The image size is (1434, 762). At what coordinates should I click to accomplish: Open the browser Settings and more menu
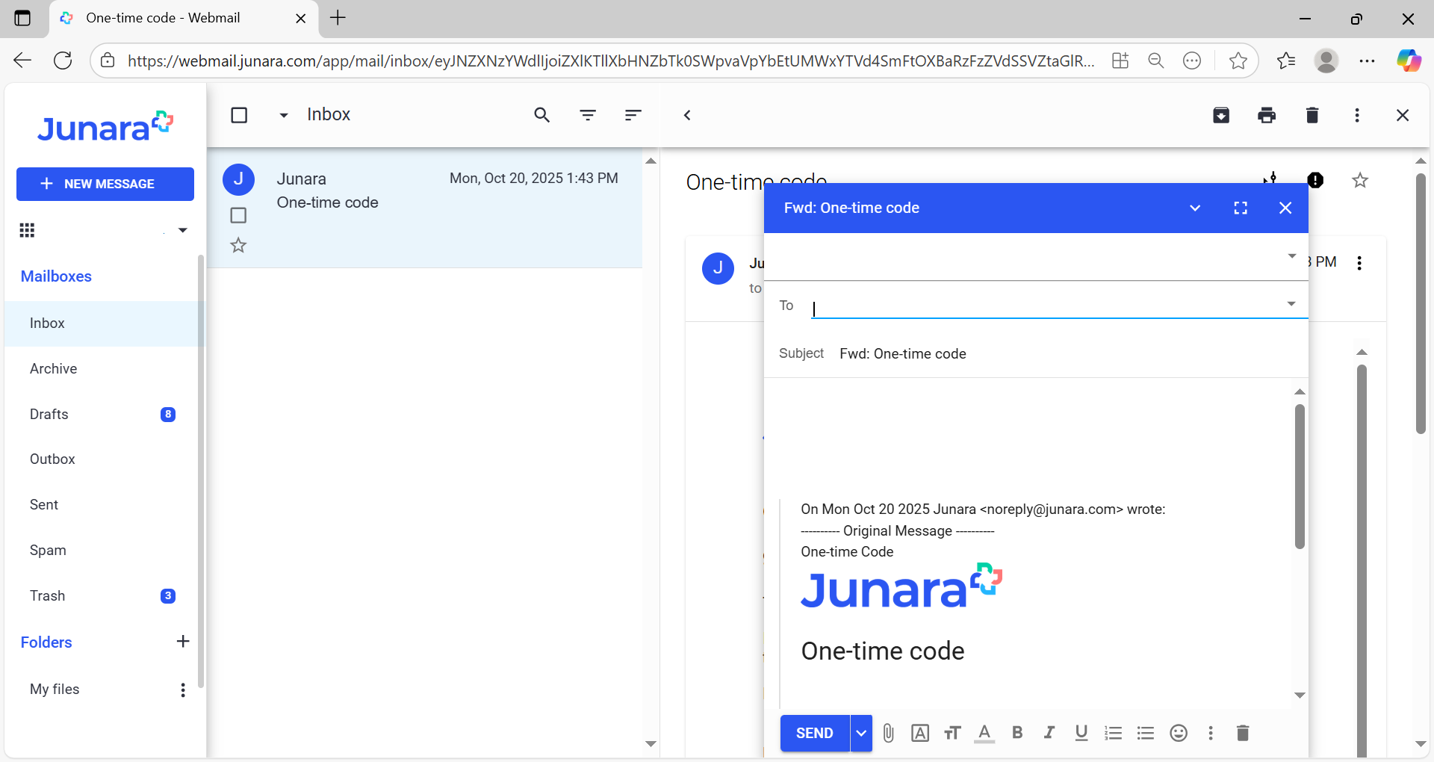[1368, 61]
